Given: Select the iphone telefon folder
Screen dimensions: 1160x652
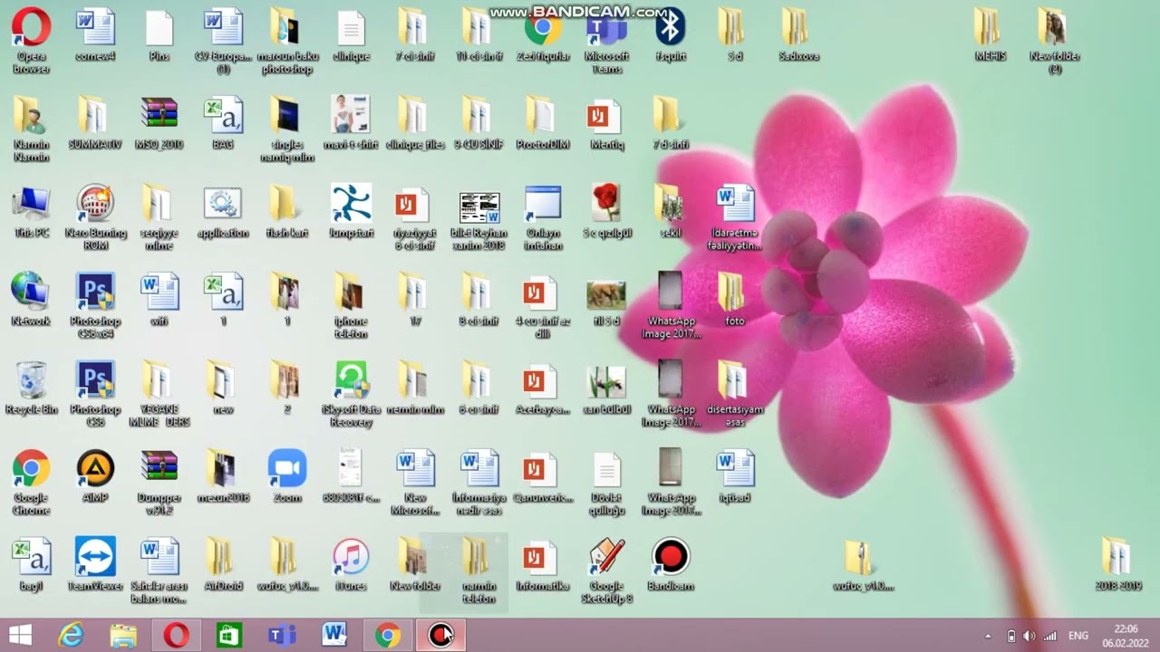Looking at the screenshot, I should click(351, 305).
